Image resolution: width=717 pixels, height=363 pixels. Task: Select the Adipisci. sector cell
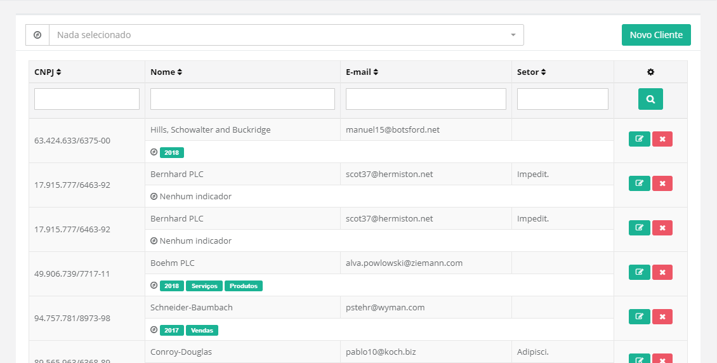(533, 352)
